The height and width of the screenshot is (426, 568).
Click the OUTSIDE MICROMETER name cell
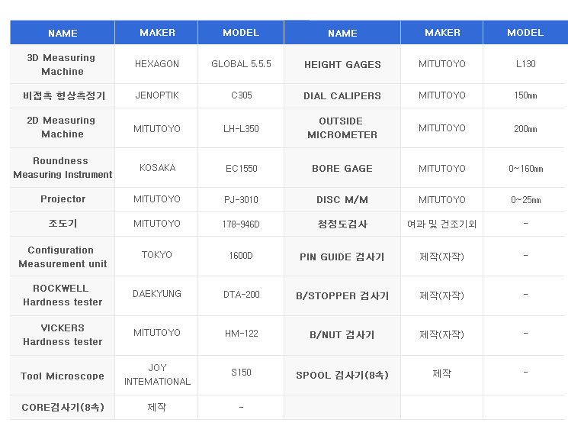pos(342,127)
